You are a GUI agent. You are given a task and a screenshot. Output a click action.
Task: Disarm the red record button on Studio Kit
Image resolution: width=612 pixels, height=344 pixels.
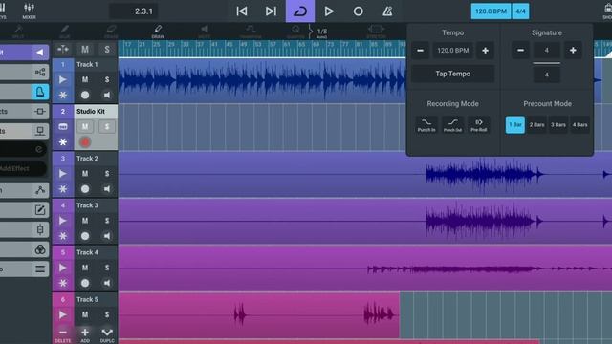[85, 142]
